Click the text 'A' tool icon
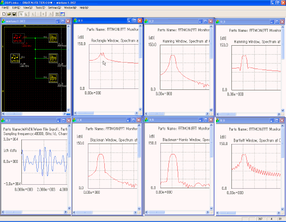286x222 pixels. coord(50,14)
